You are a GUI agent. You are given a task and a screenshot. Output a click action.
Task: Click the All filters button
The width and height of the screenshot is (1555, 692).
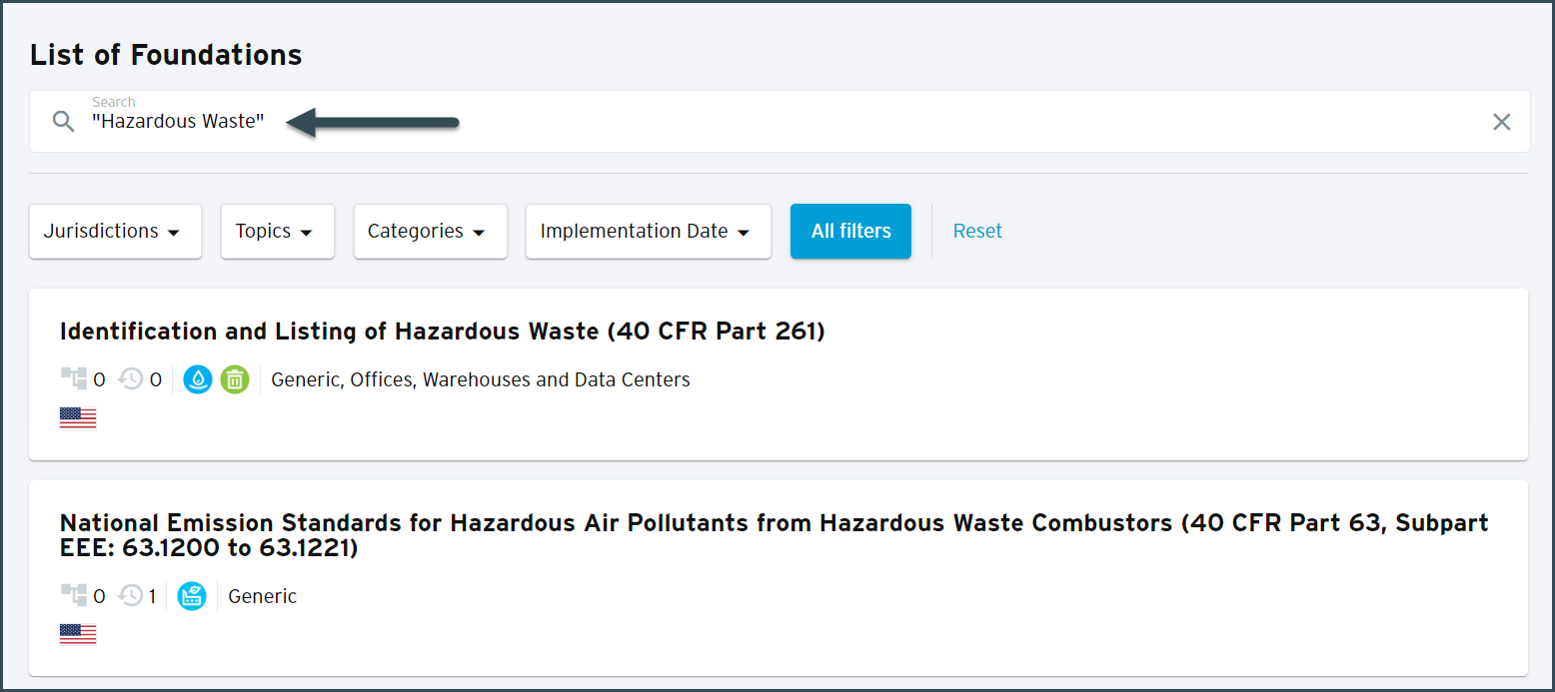click(850, 231)
